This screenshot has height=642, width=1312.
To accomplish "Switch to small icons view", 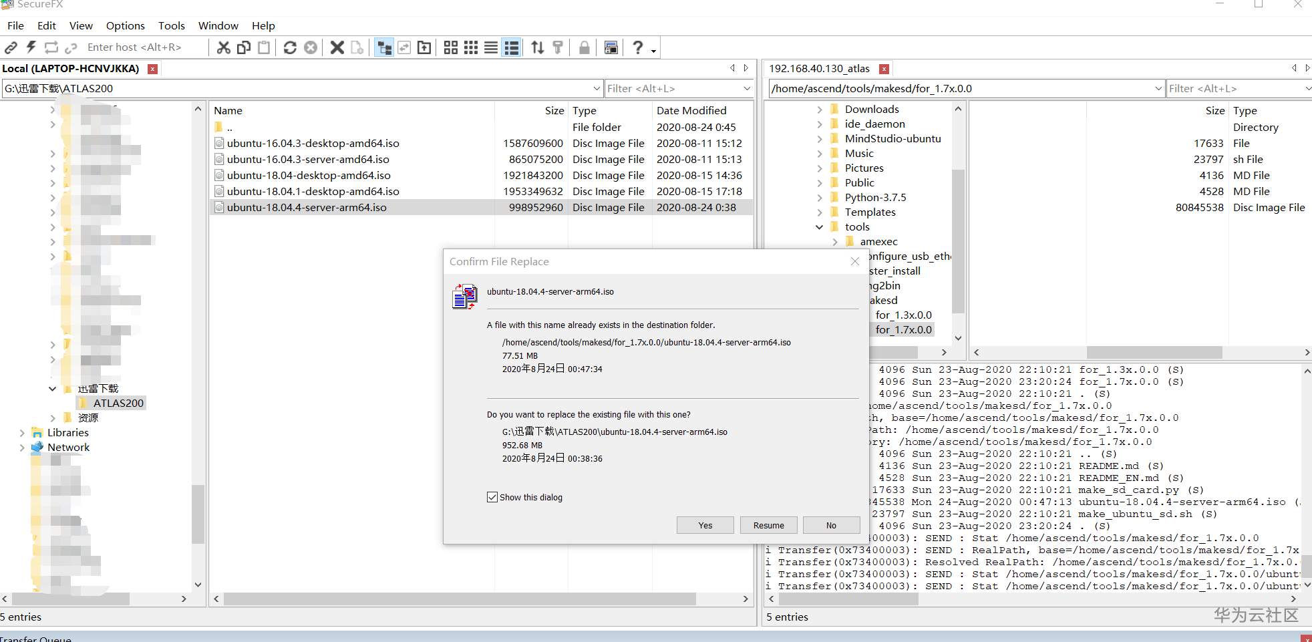I will pyautogui.click(x=471, y=47).
